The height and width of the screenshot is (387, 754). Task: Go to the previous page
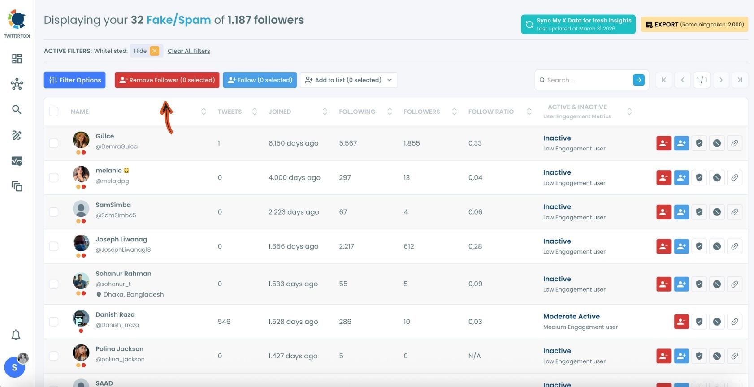682,80
